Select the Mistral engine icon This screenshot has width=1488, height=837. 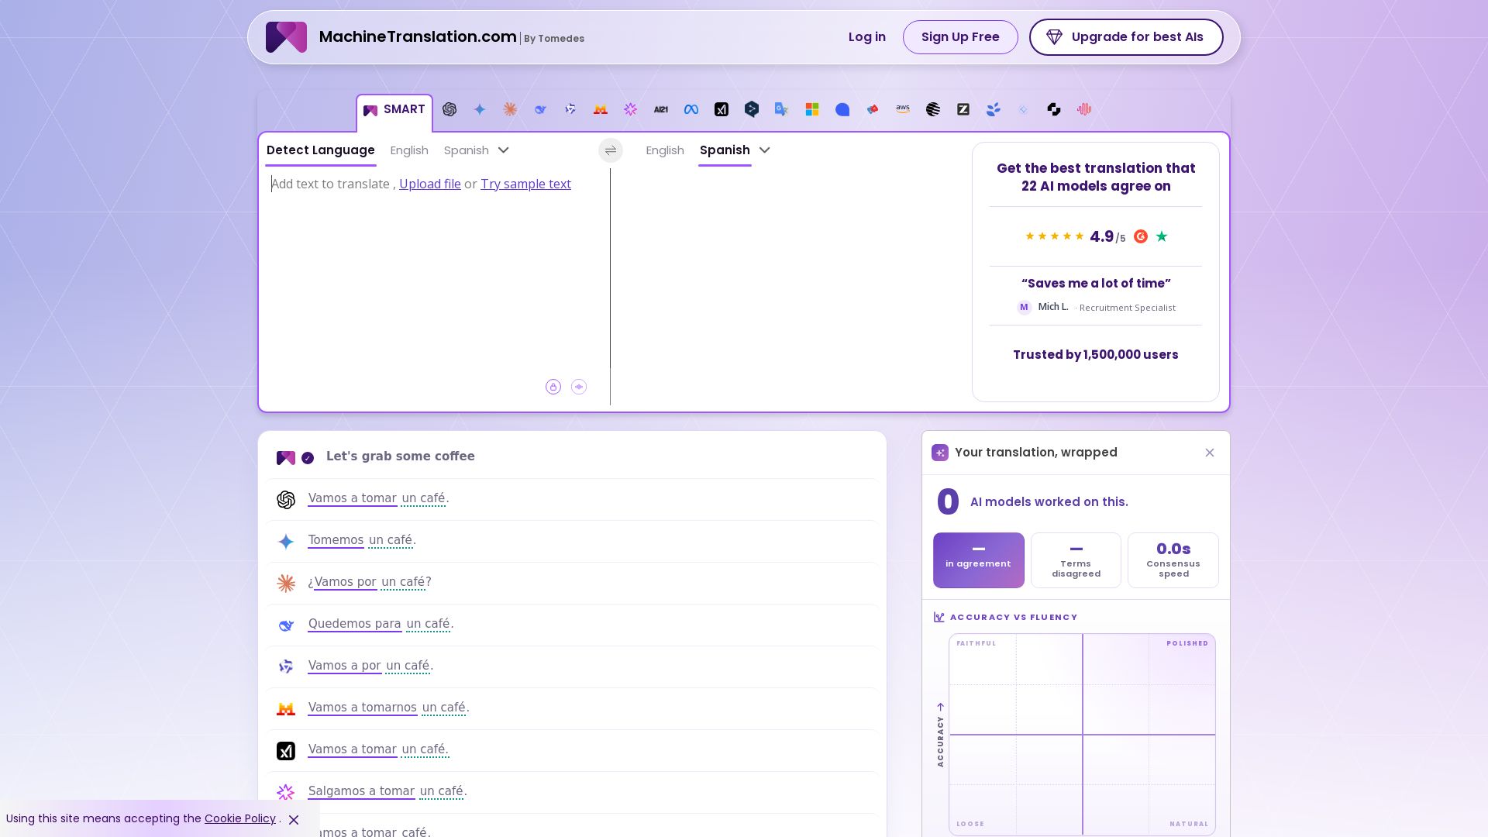[x=601, y=109]
